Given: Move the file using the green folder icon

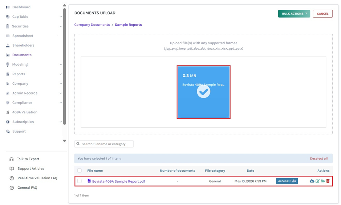Looking at the screenshot, I should click(x=323, y=181).
